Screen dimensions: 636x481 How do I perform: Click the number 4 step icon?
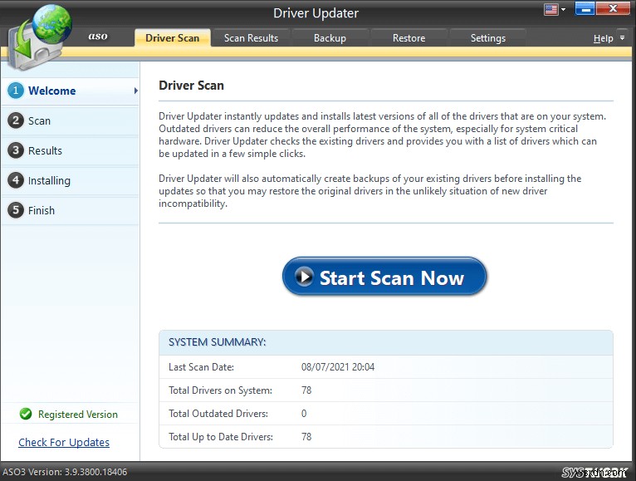[x=16, y=179]
